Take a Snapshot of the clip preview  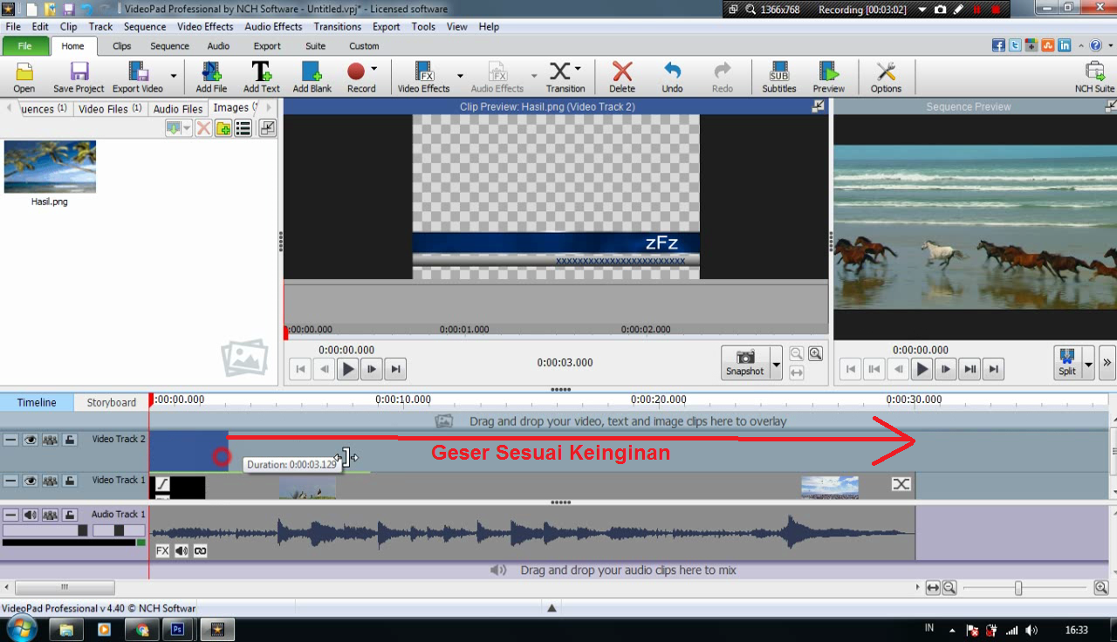[744, 362]
